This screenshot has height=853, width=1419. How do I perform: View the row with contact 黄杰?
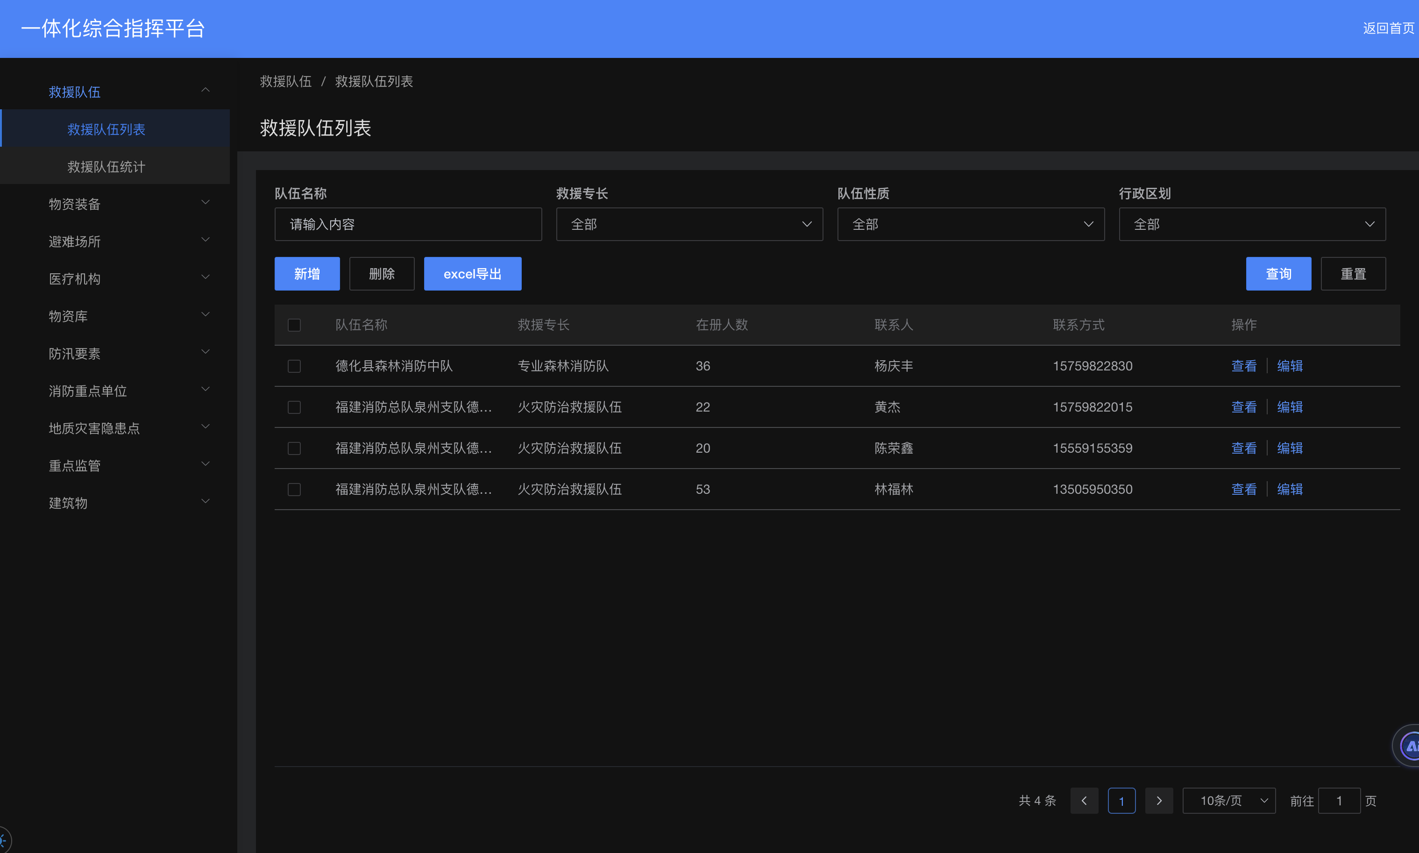coord(1244,407)
